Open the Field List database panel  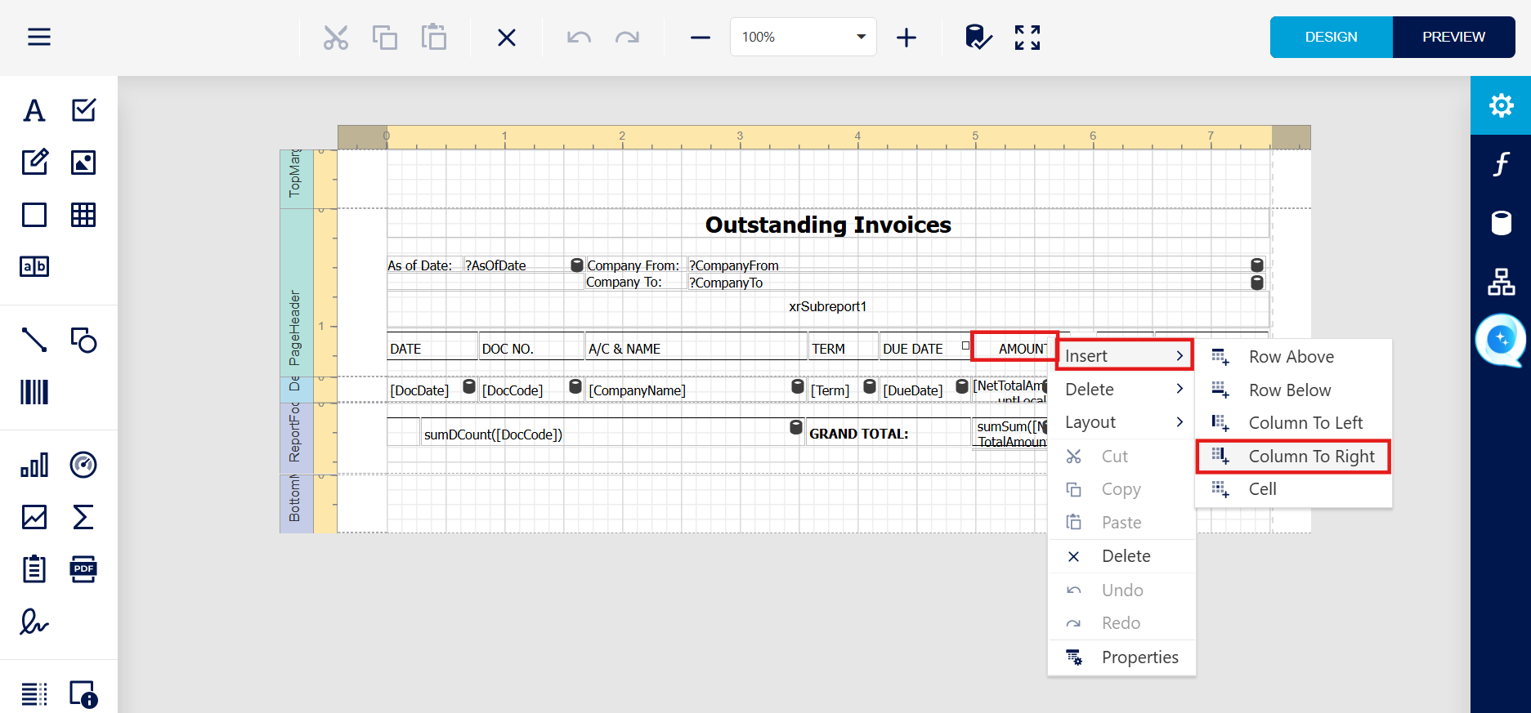coord(1501,222)
